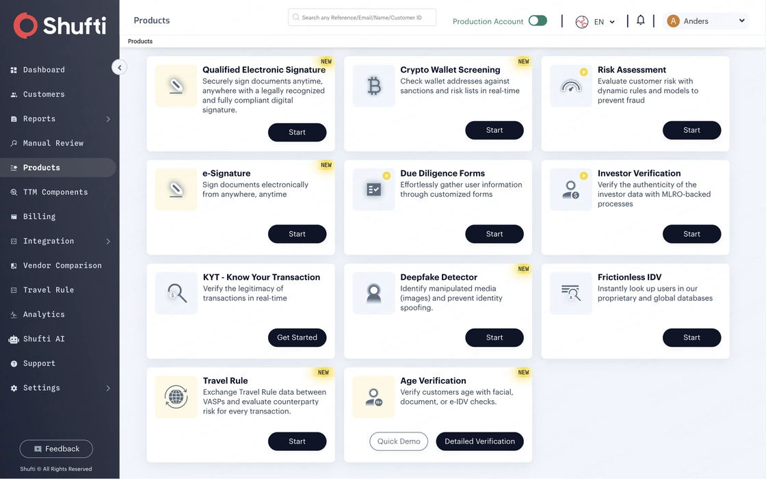Click the Support help icon
This screenshot has height=479, width=766.
[x=14, y=363]
